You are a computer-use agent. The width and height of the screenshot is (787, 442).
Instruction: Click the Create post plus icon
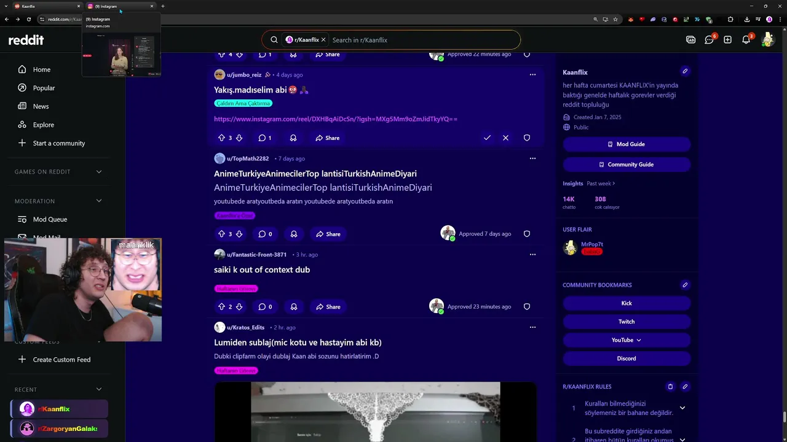[727, 40]
